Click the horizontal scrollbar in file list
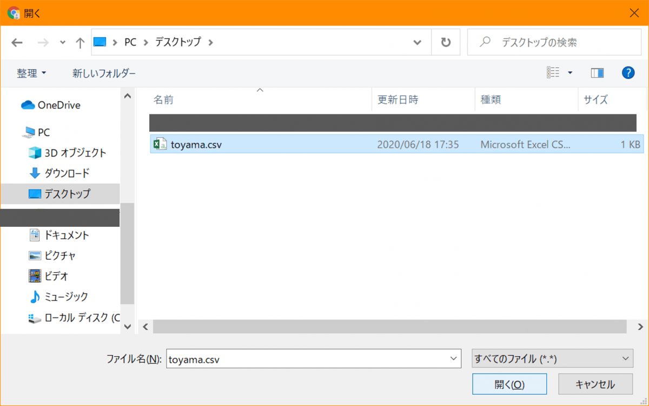Image resolution: width=649 pixels, height=406 pixels. [x=389, y=327]
